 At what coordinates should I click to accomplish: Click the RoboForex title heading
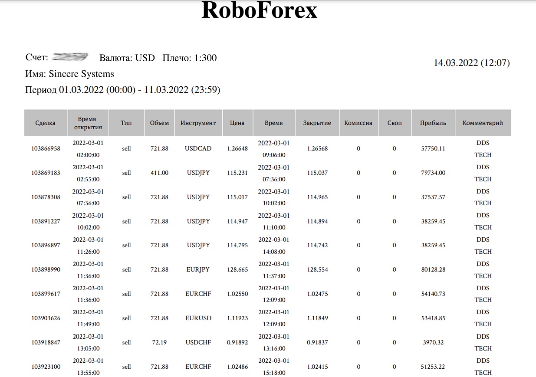click(x=260, y=11)
